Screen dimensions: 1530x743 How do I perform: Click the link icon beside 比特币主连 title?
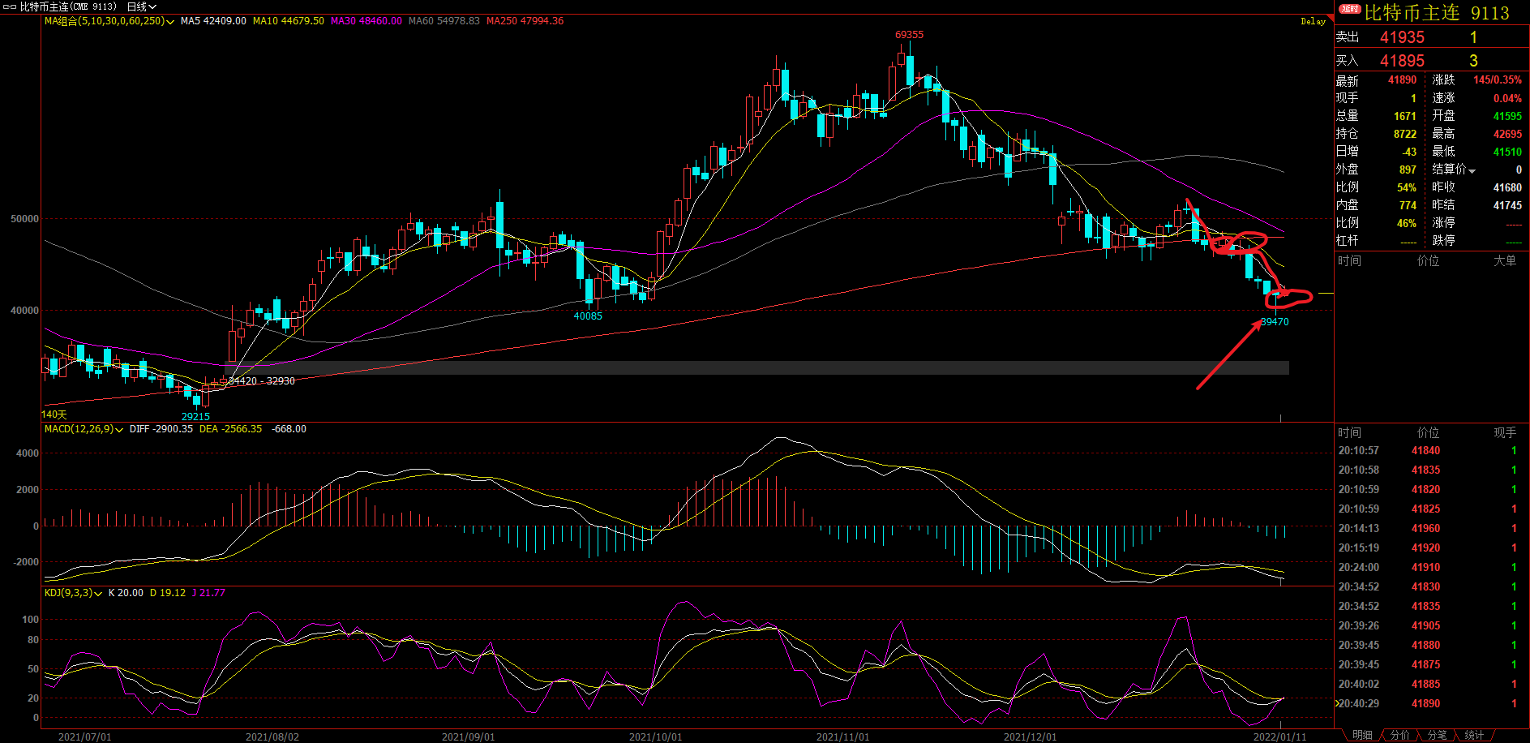coord(10,6)
